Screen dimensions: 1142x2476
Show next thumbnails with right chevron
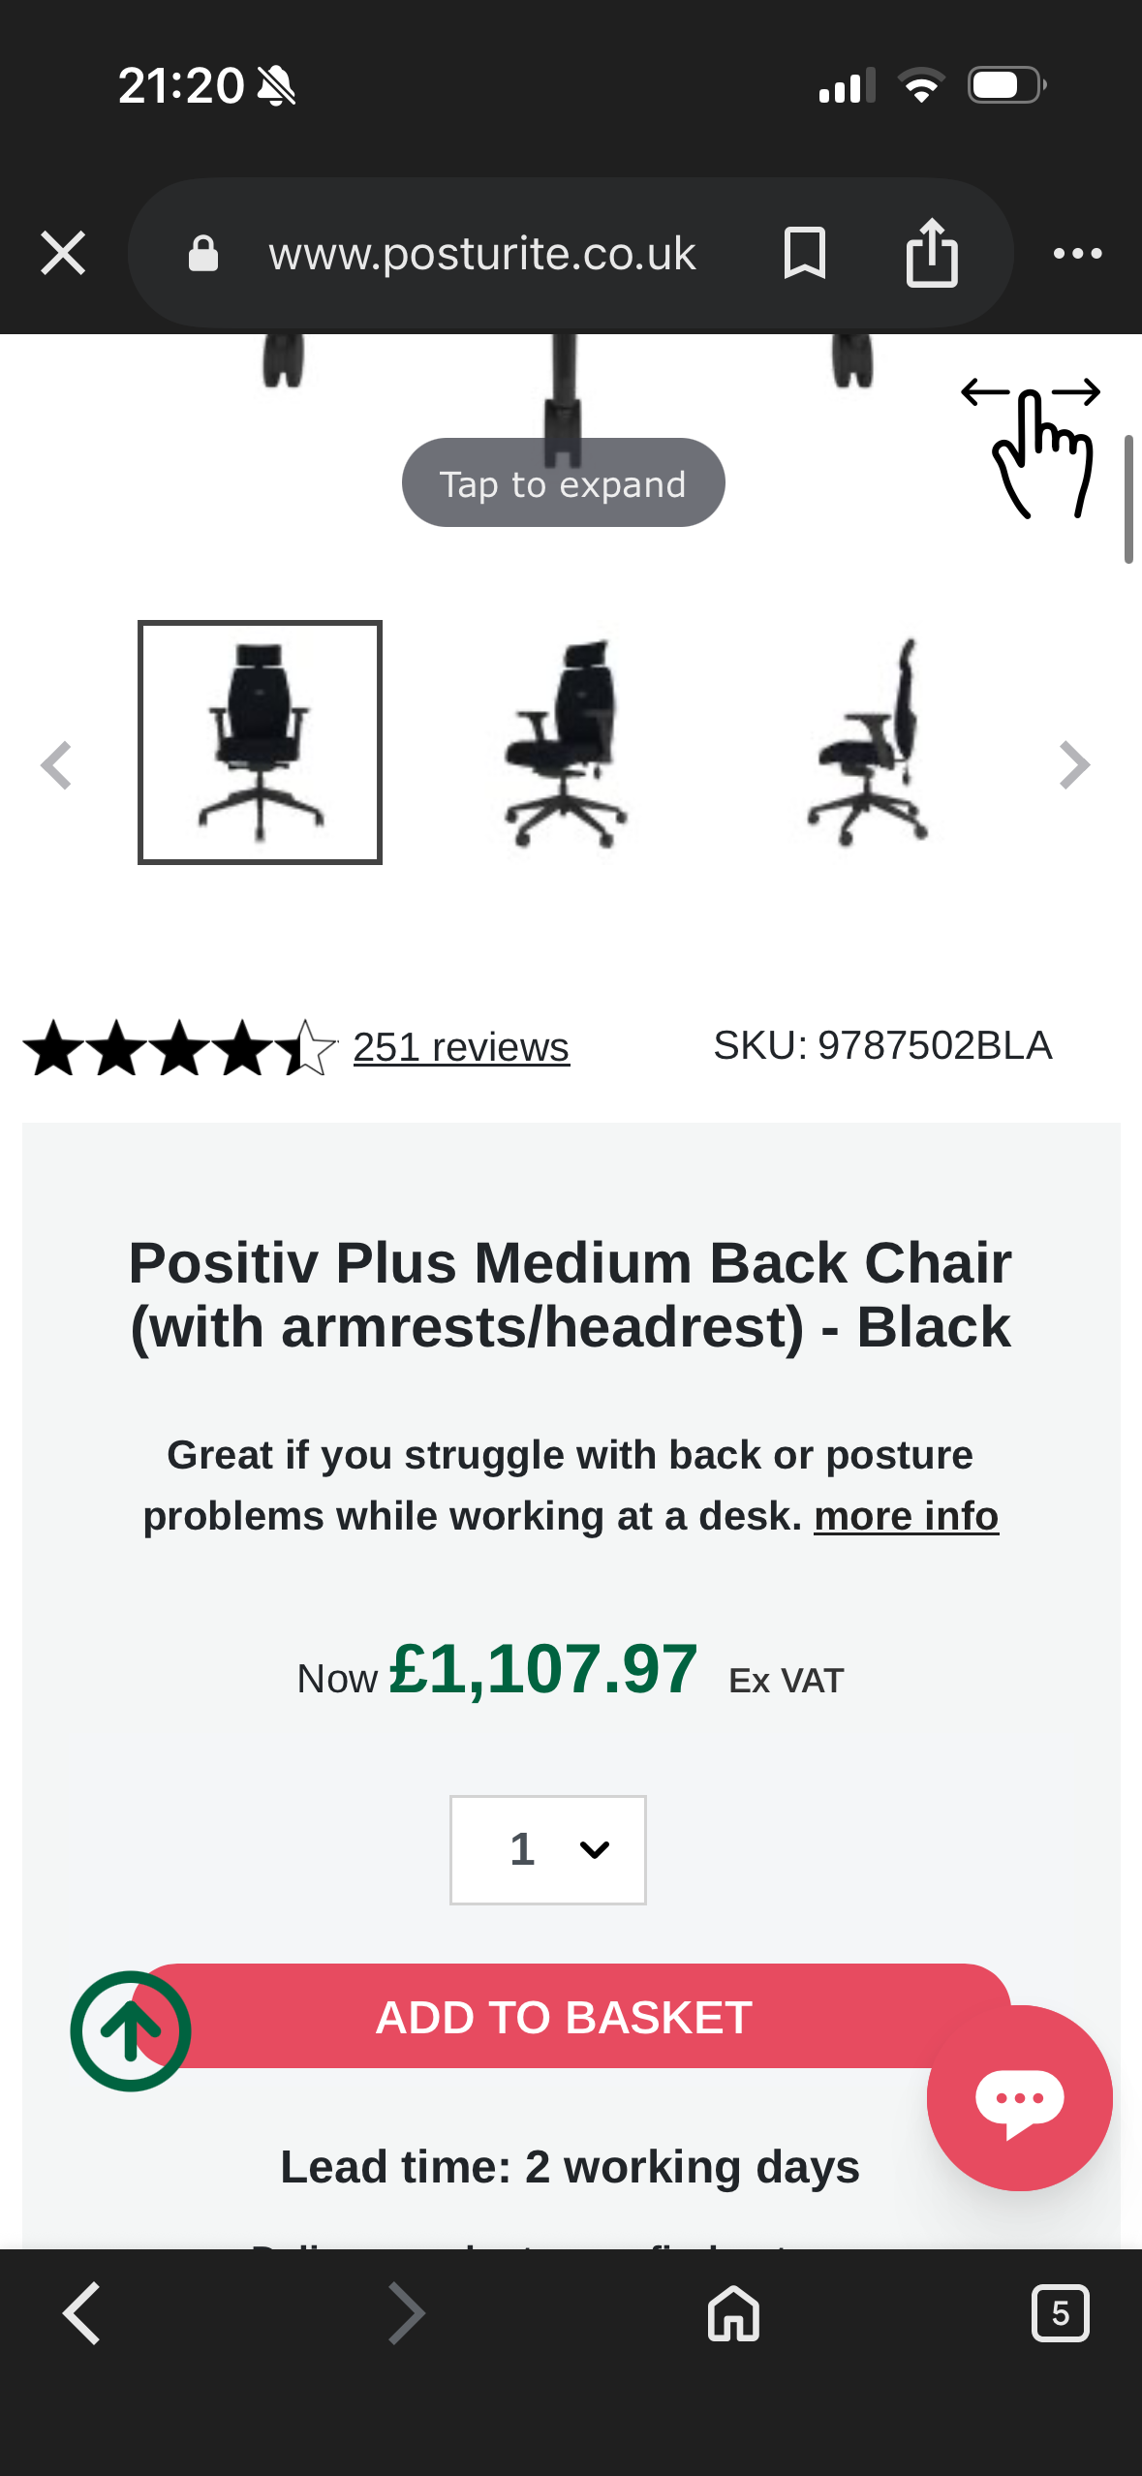1074,765
